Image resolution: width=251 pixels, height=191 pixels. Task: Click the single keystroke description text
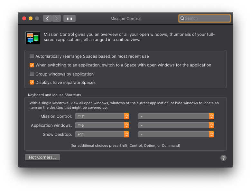pyautogui.click(x=124, y=105)
